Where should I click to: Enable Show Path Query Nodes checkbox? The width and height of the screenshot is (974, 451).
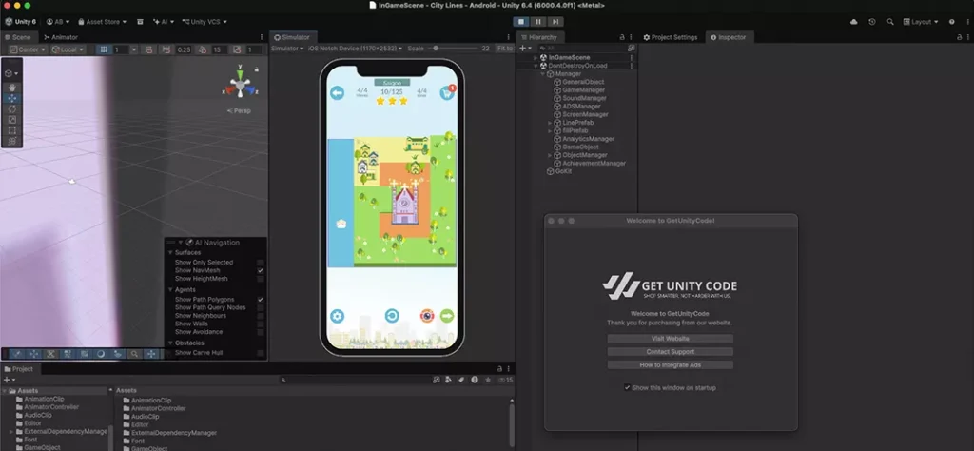click(x=261, y=307)
